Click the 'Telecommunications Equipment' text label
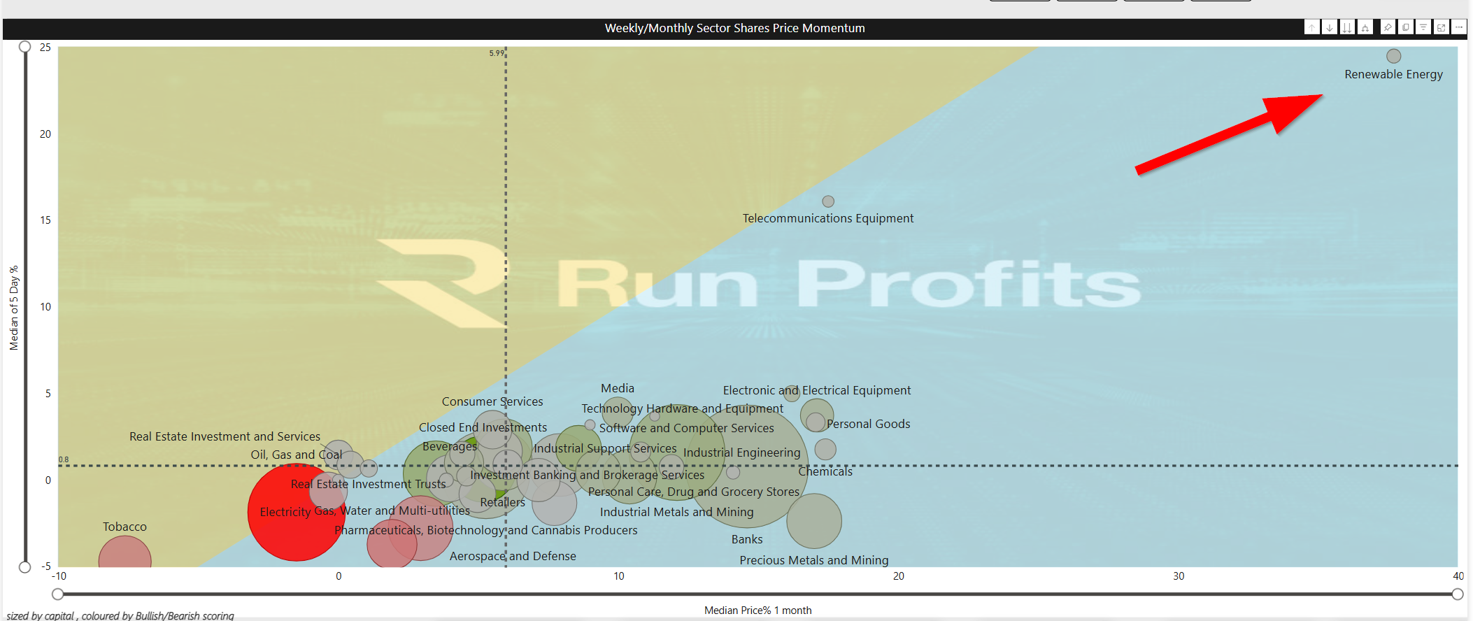 [x=828, y=218]
